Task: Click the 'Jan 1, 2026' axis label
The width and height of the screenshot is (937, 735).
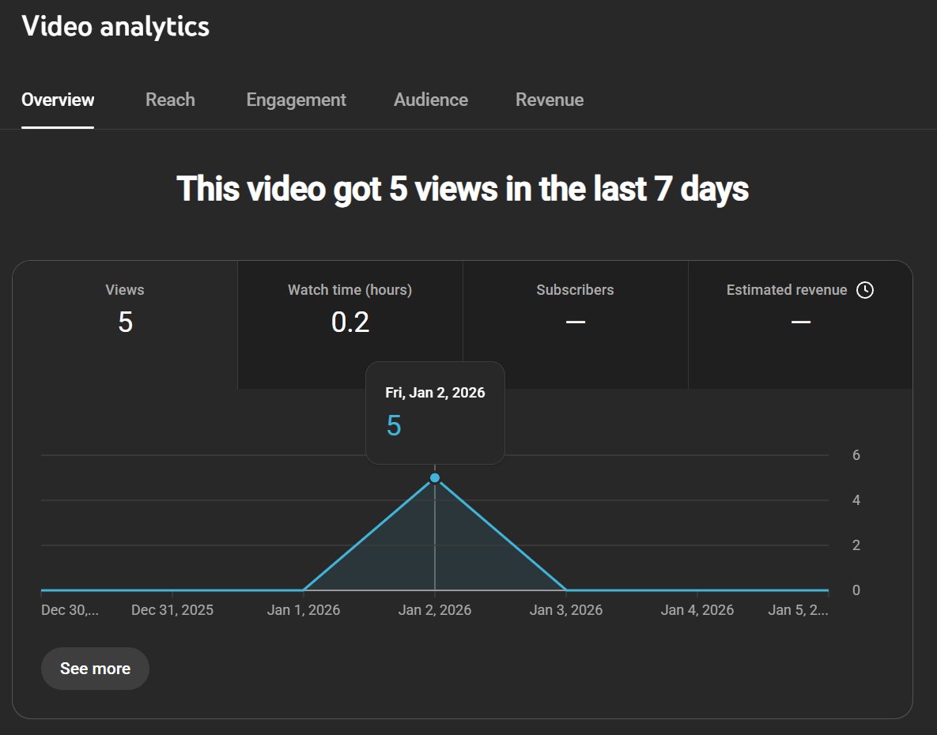Action: (x=304, y=609)
